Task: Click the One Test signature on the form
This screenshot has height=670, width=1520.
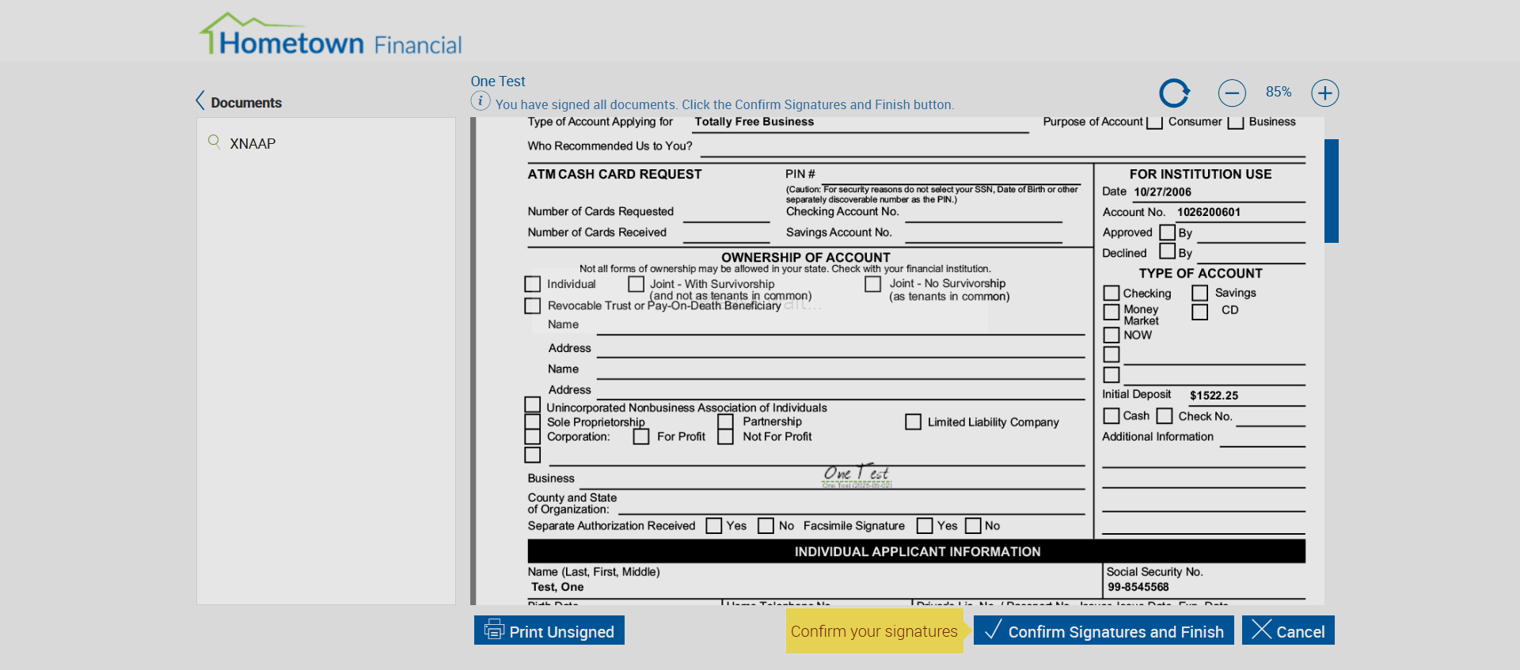Action: tap(857, 475)
